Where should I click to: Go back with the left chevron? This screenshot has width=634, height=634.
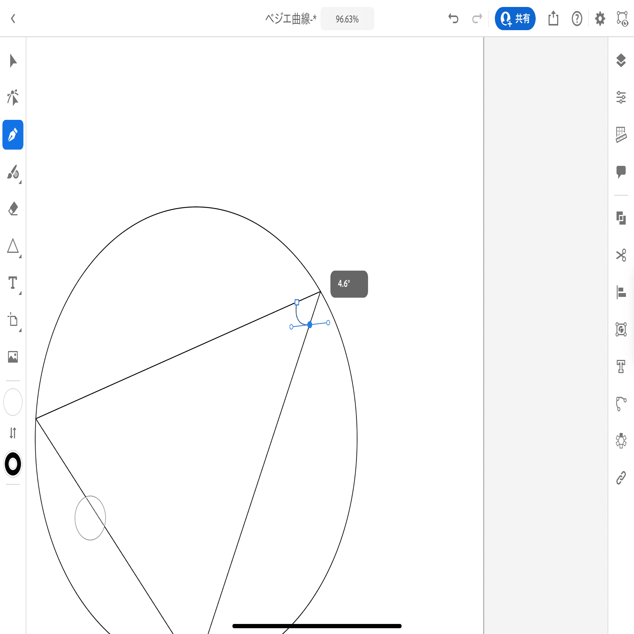coord(13,19)
